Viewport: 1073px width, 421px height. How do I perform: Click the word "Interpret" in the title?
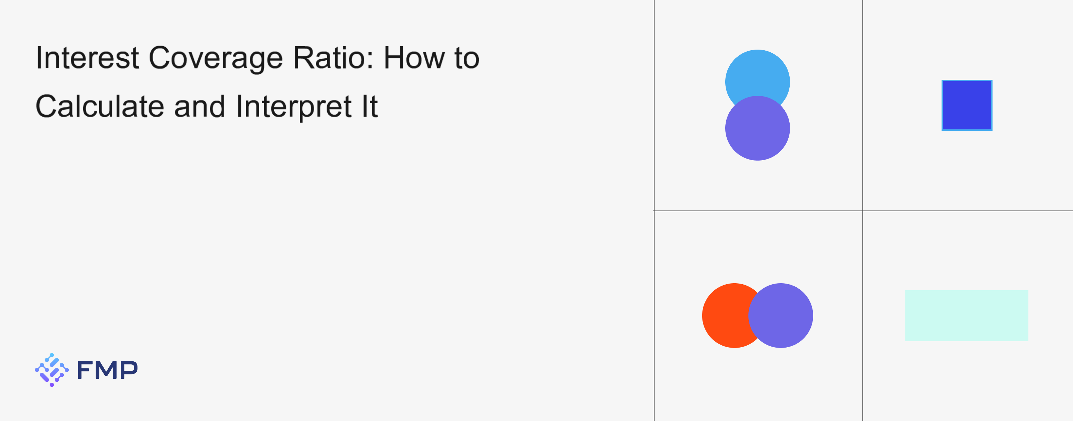294,107
